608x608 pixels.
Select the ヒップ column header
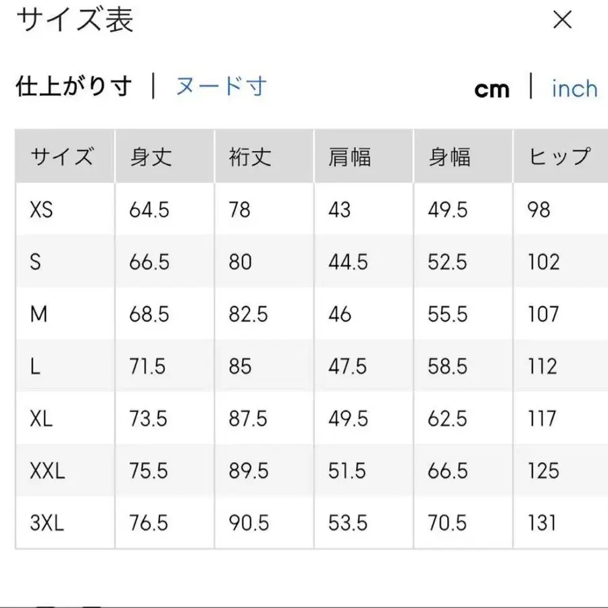click(558, 157)
